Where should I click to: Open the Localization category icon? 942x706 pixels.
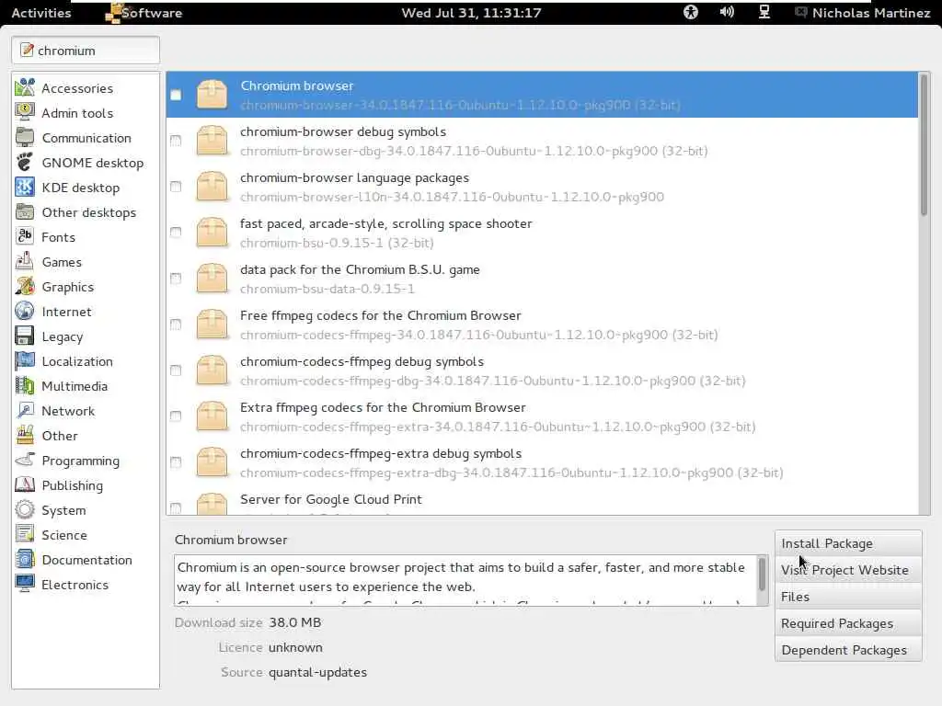pos(25,360)
